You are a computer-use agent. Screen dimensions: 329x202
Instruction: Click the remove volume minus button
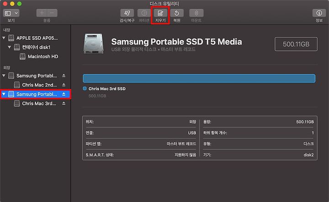(x=52, y=13)
